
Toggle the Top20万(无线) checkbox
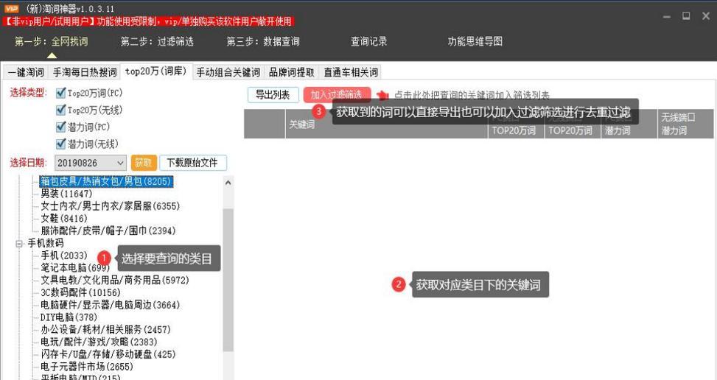point(60,110)
